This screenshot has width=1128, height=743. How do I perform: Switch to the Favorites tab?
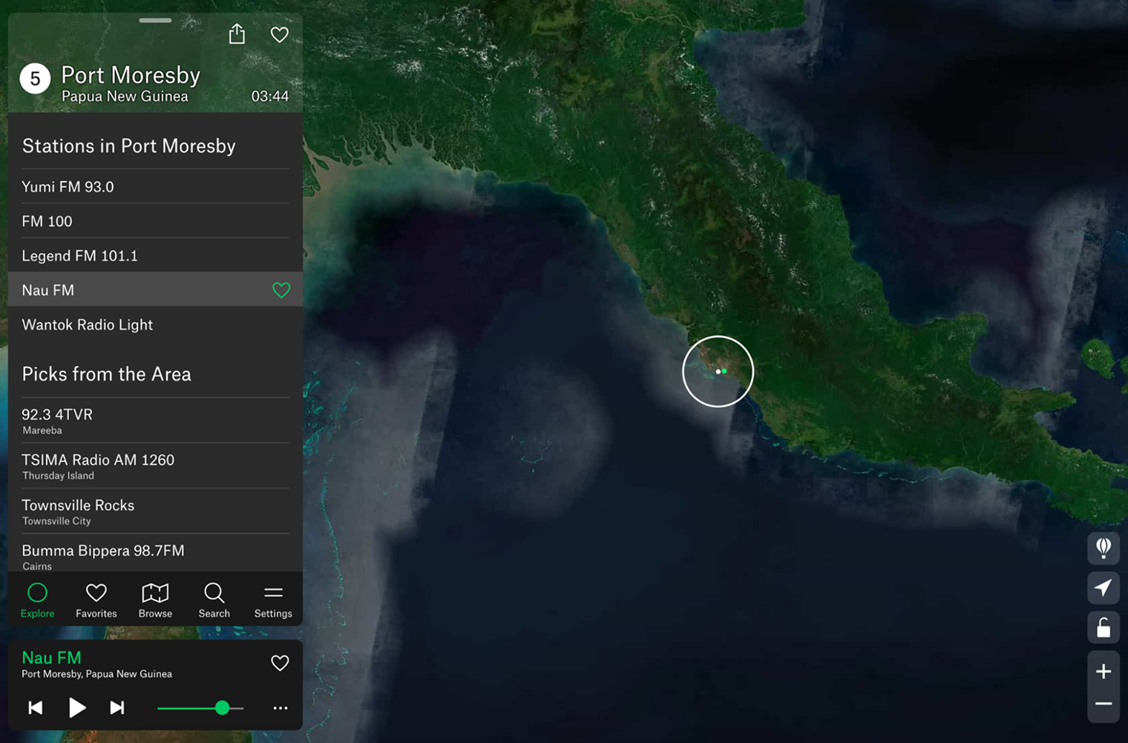click(96, 600)
